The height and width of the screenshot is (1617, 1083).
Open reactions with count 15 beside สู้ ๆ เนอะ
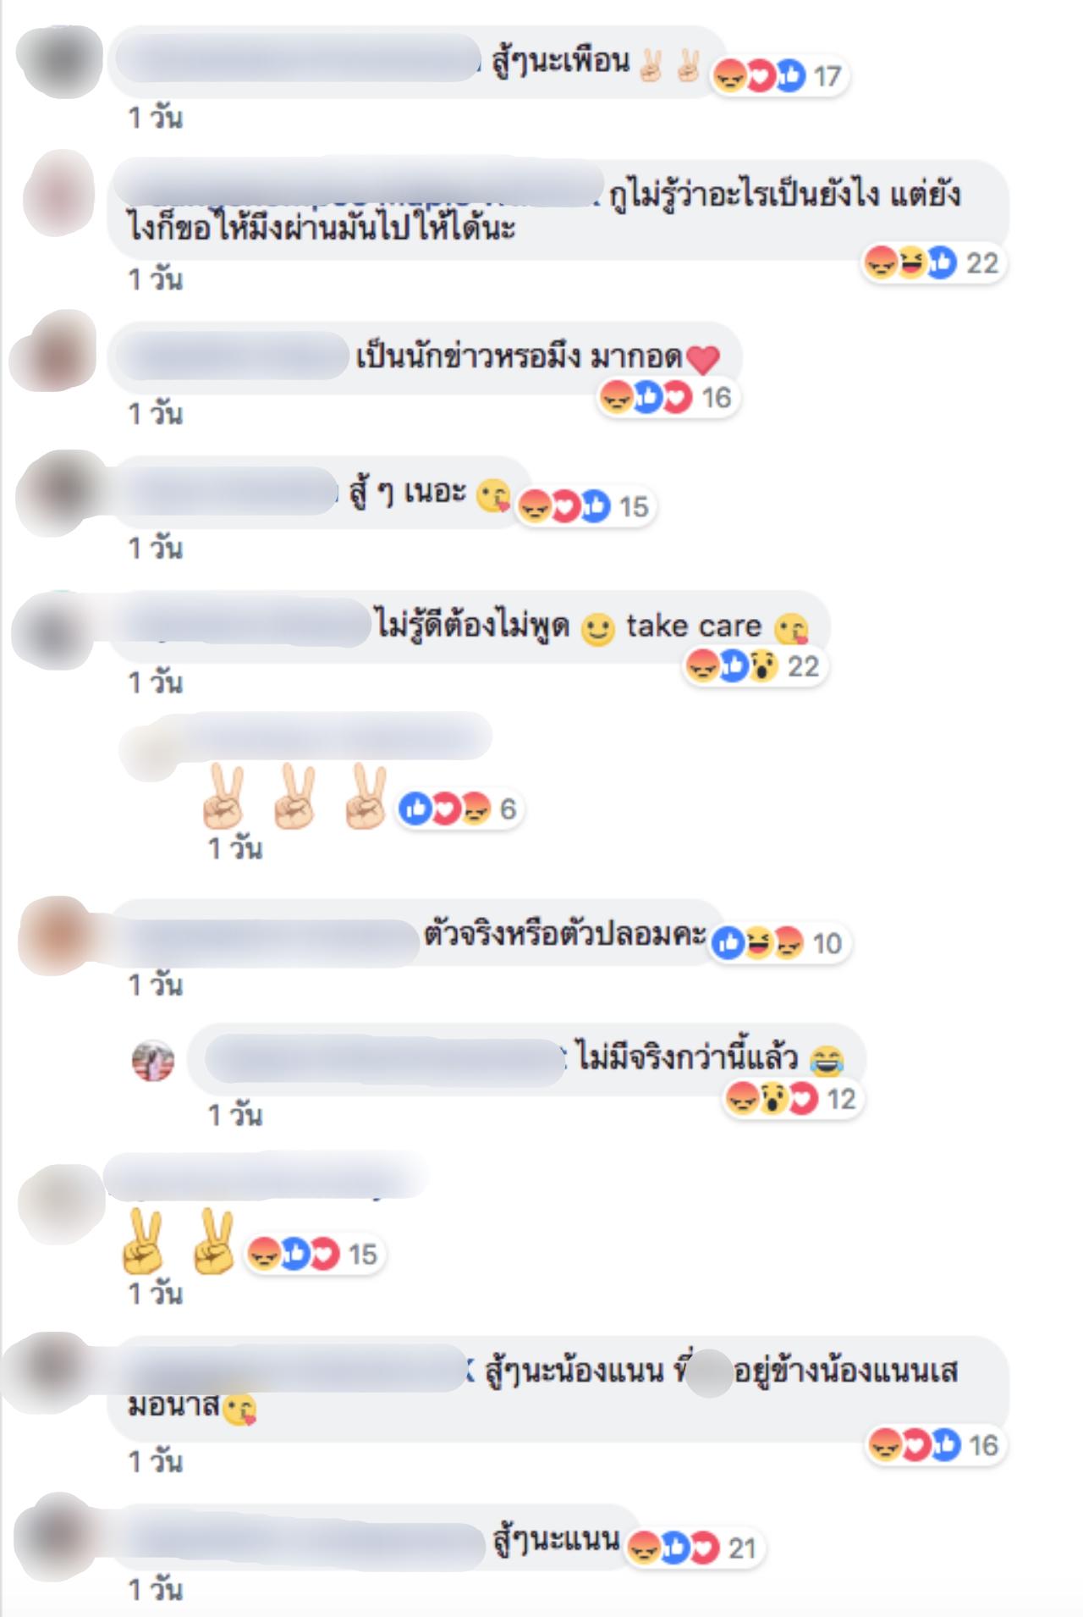[585, 507]
